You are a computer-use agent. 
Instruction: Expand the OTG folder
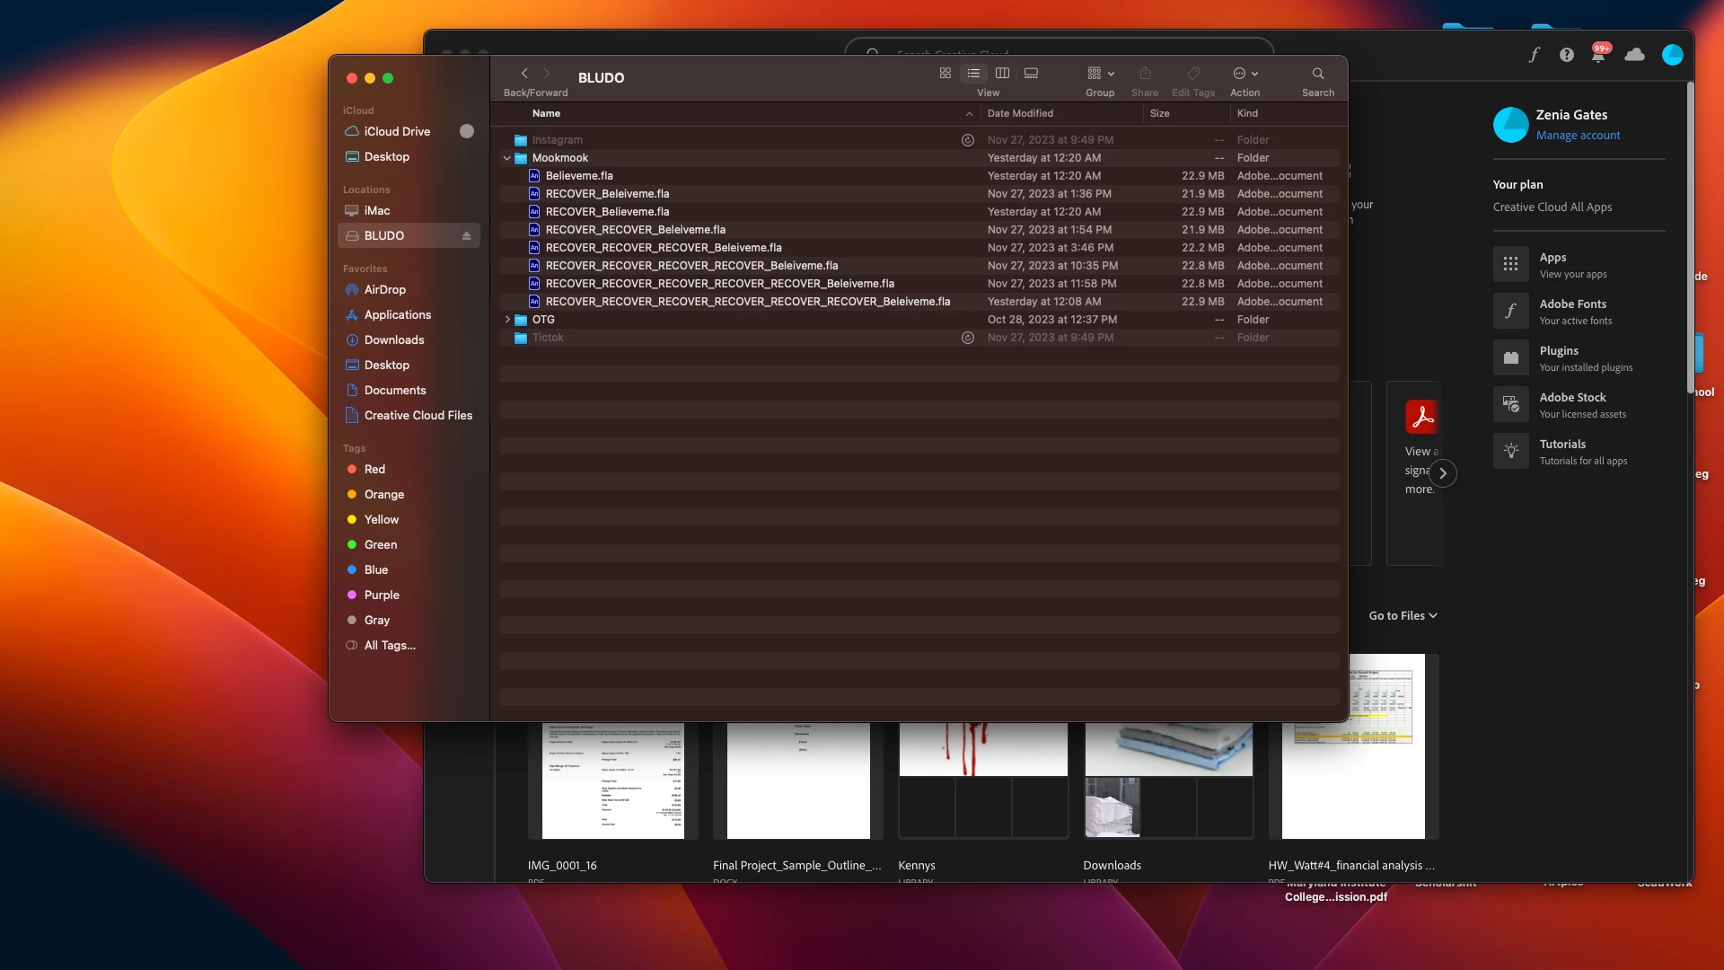[x=507, y=320]
